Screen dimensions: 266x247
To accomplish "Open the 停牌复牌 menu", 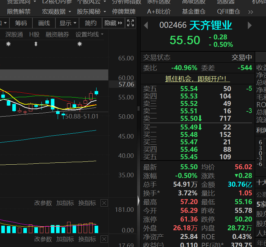I will tap(124, 12).
